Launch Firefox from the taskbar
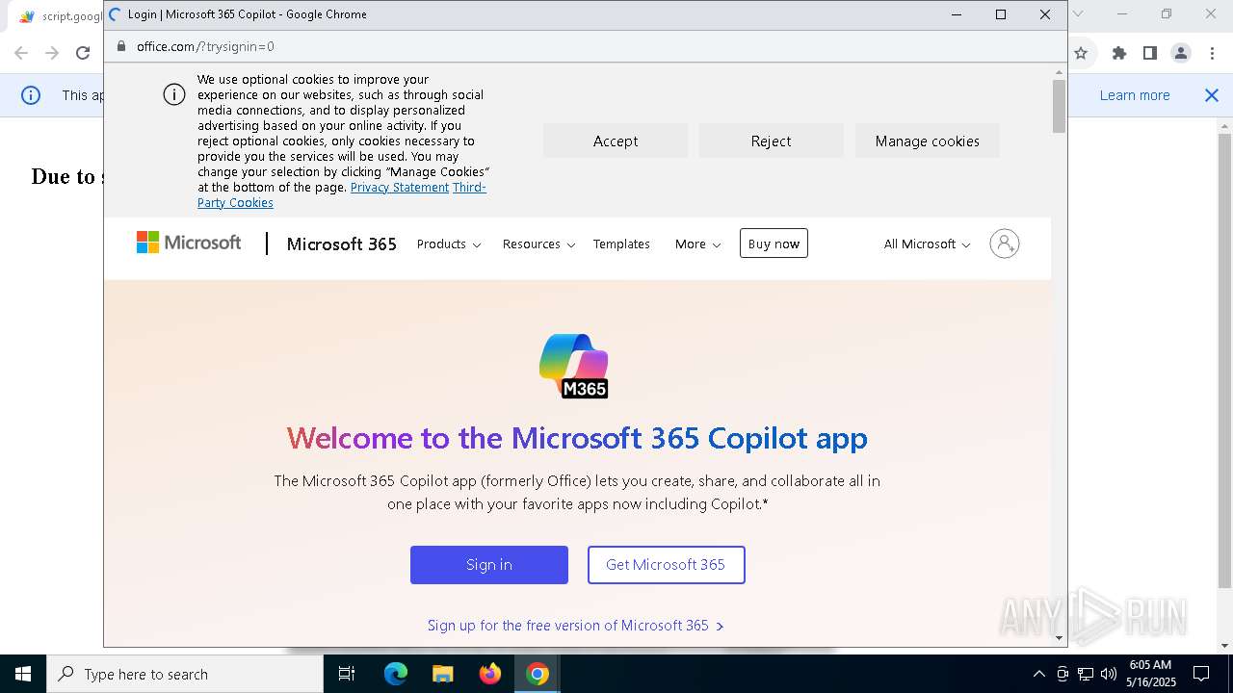1233x693 pixels. click(x=490, y=674)
